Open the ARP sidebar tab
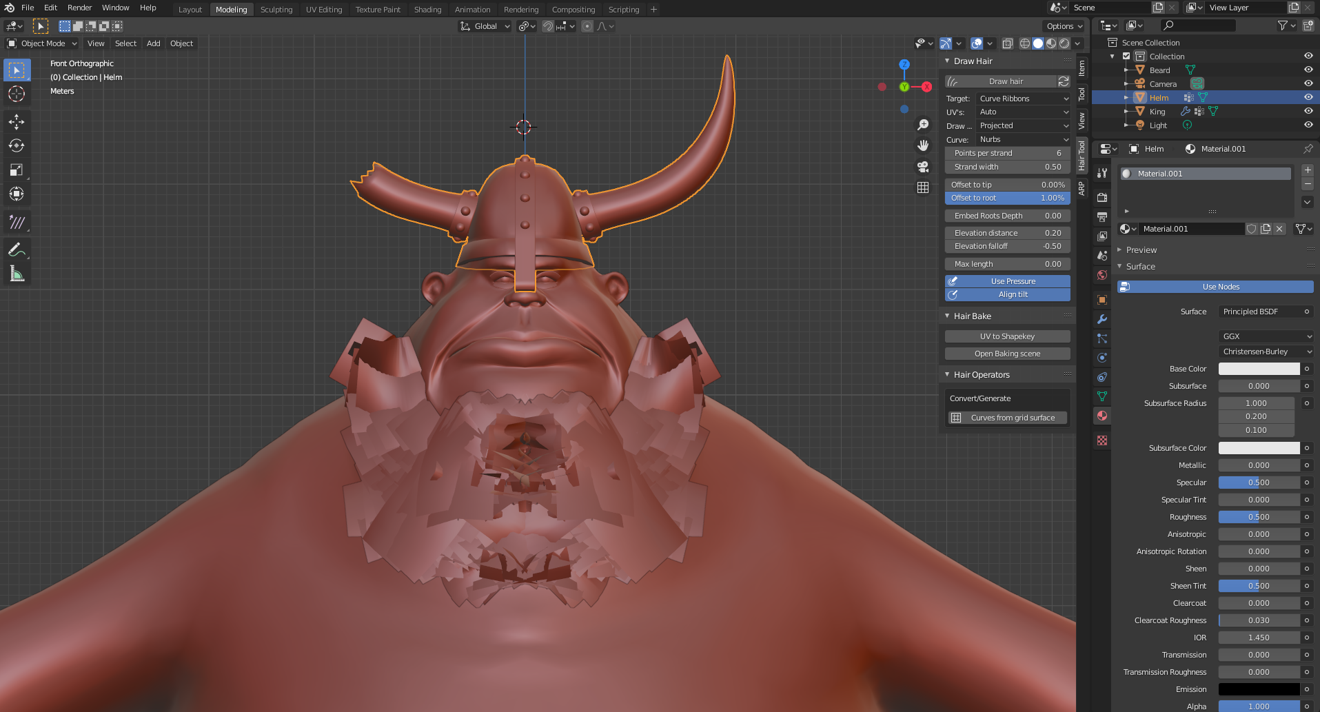Screen dimensions: 1320x712 [1082, 187]
